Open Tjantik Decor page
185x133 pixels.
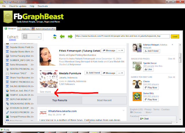pos(150,63)
